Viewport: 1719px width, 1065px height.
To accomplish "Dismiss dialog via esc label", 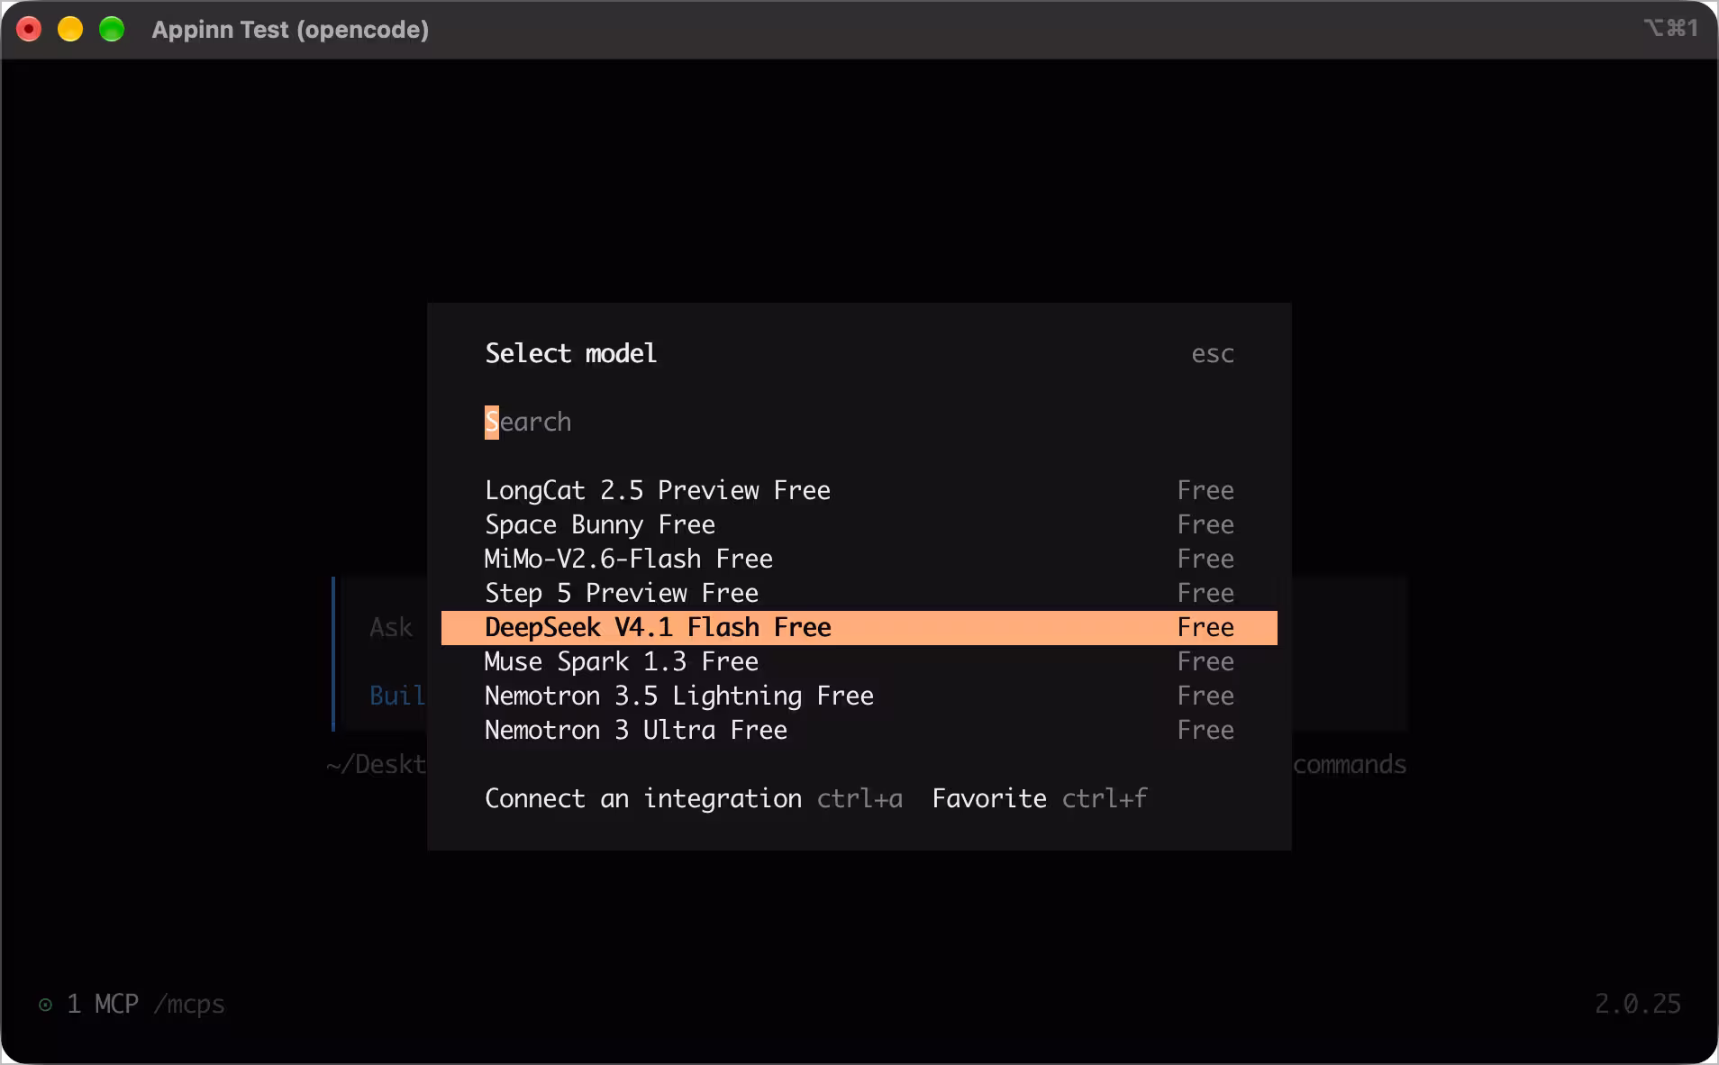I will [x=1213, y=354].
